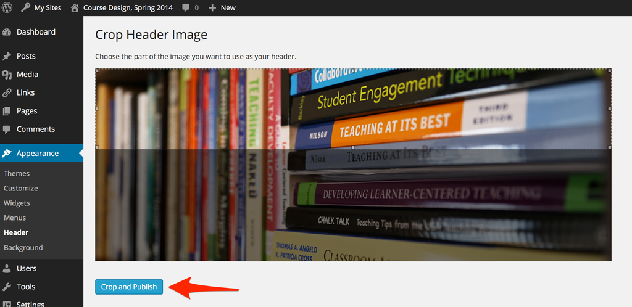This screenshot has height=307, width=632.
Task: Click the Crop and Publish button
Action: pos(129,287)
